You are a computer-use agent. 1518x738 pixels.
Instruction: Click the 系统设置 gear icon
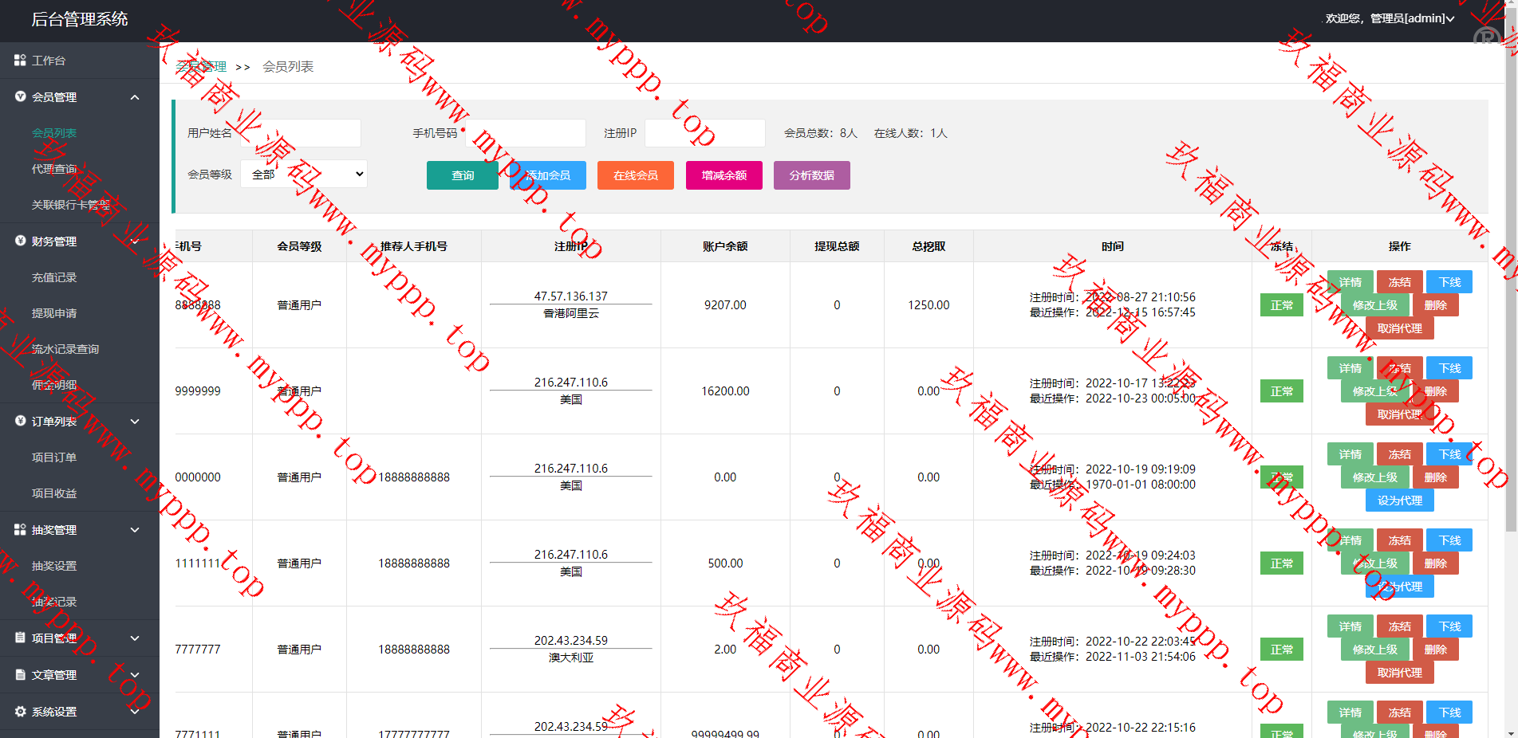click(20, 711)
